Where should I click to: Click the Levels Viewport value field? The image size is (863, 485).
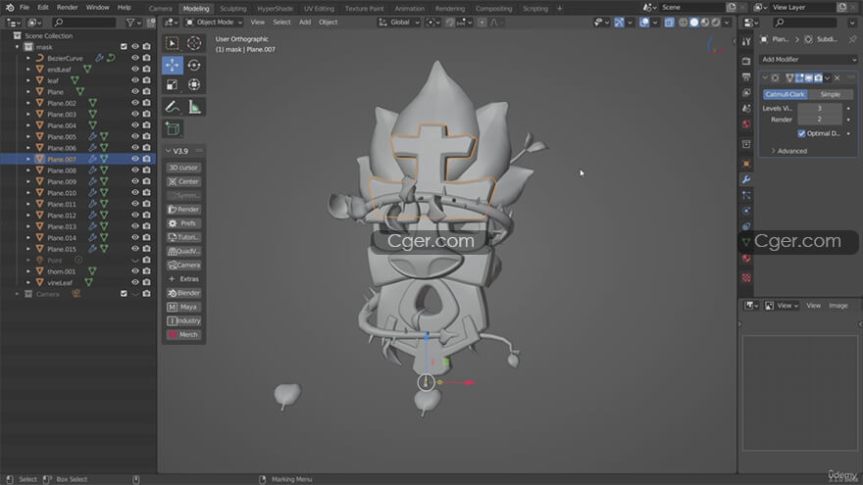[818, 108]
